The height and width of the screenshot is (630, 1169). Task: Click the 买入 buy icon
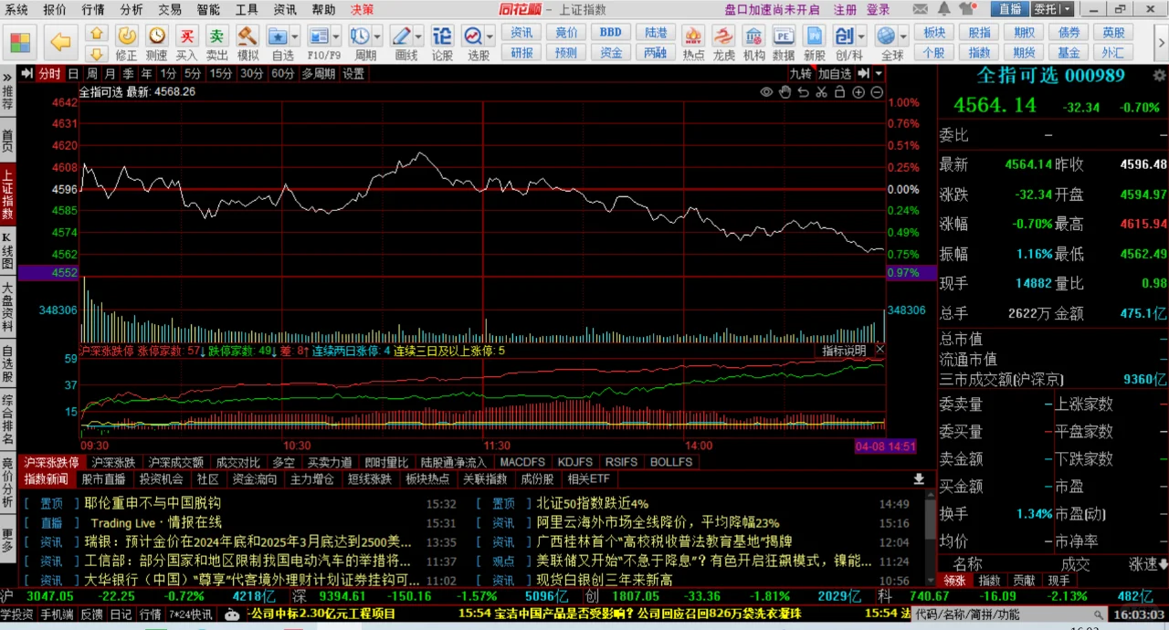pos(187,37)
